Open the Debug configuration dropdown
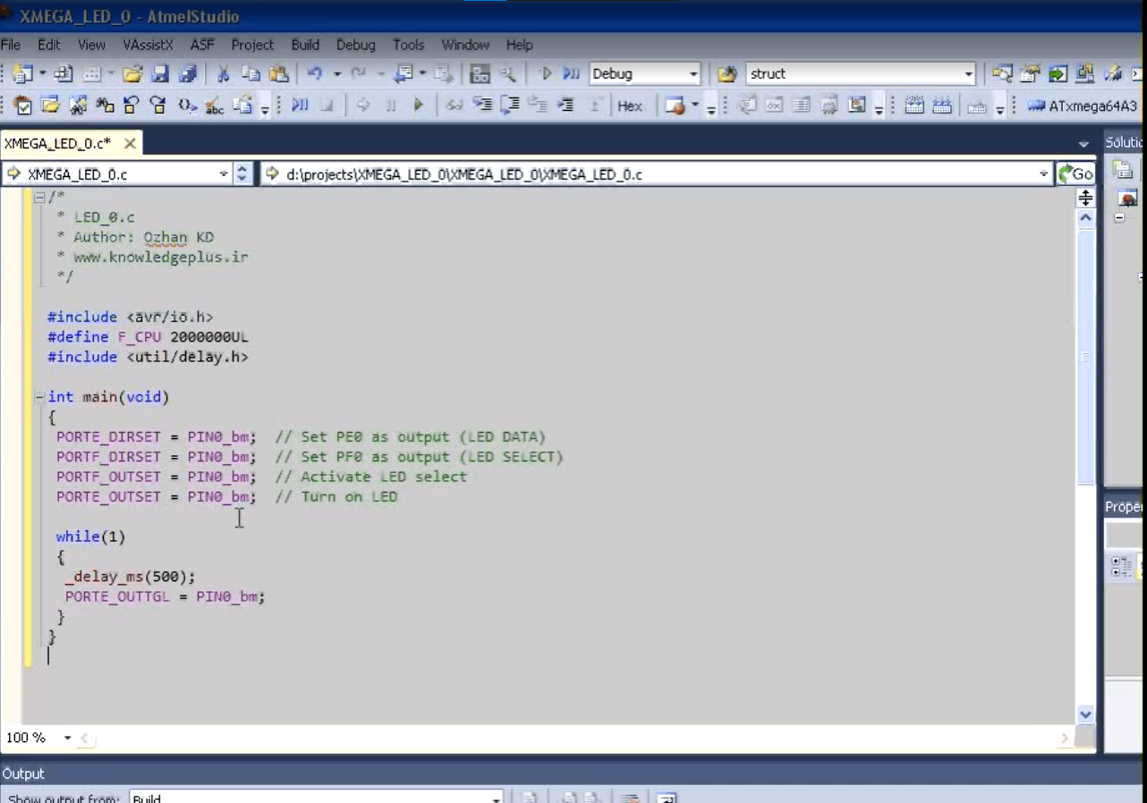This screenshot has height=803, width=1147. click(693, 74)
